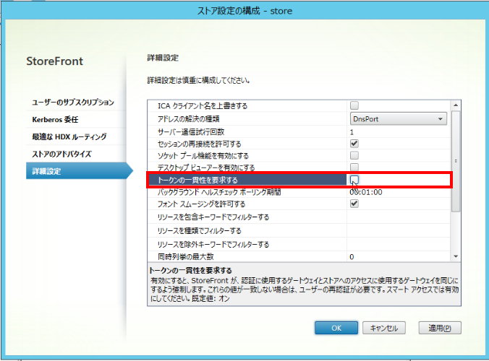
Task: Select the バックグラウンド ヘルスチェック ポーリング期間 row label
Action: click(219, 192)
